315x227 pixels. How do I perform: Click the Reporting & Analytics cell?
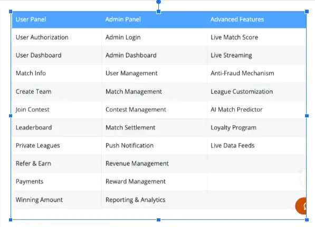coord(154,200)
